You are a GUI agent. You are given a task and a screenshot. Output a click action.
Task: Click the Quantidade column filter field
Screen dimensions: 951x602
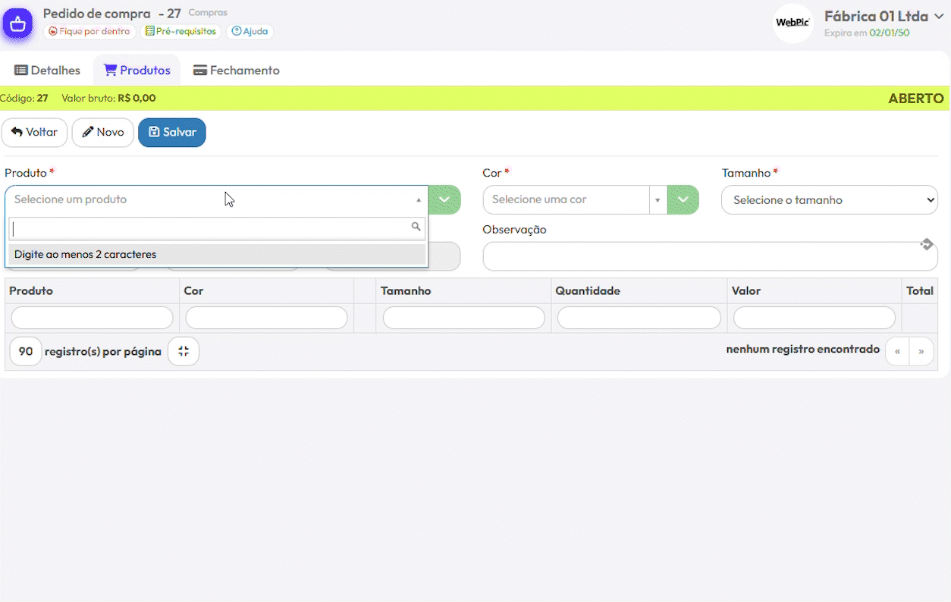(x=639, y=318)
